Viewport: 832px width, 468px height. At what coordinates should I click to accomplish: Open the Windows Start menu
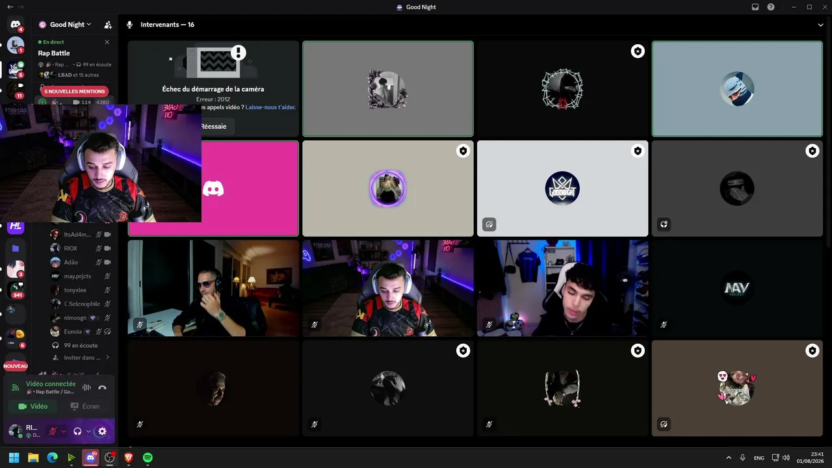point(14,458)
